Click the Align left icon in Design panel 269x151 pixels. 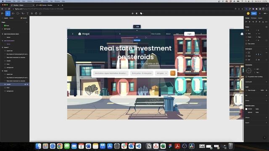coord(246,22)
